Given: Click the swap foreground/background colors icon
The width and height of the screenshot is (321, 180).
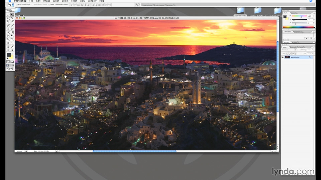Looking at the screenshot, I should point(13,53).
